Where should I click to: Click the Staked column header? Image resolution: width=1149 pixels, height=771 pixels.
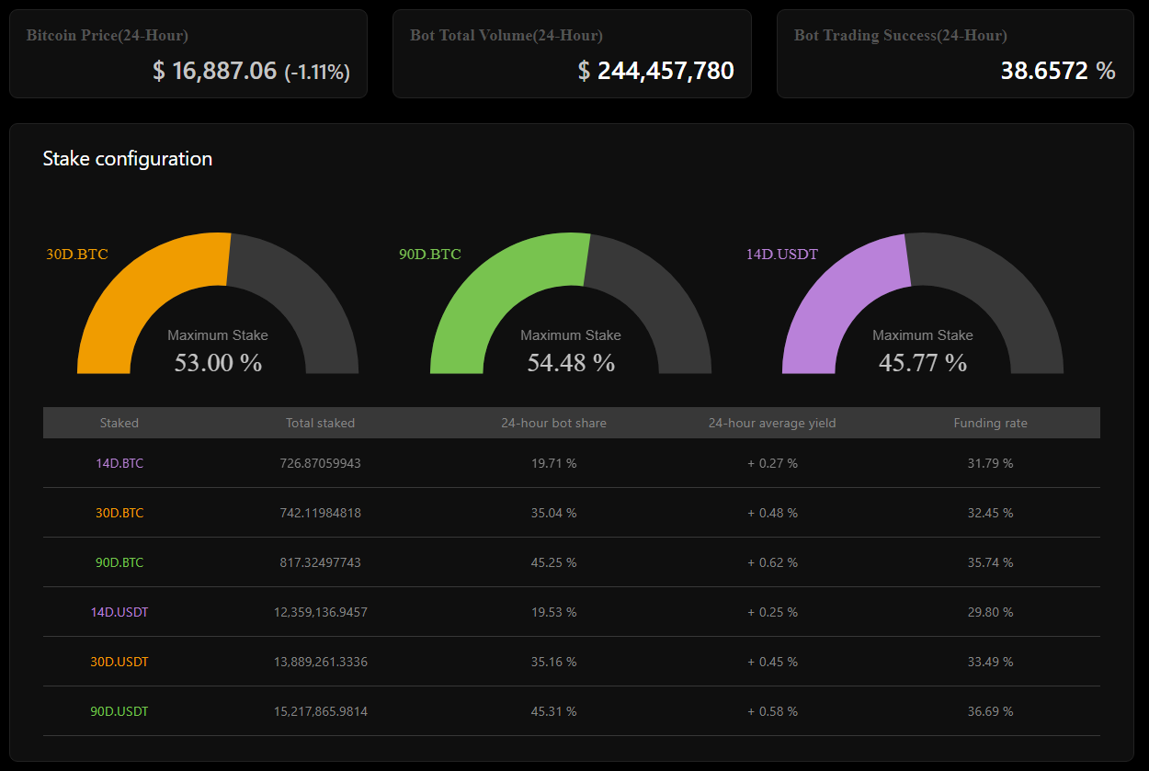click(x=119, y=424)
